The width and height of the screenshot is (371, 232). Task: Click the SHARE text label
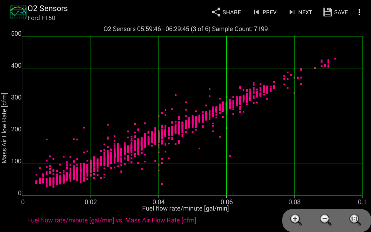pyautogui.click(x=232, y=12)
